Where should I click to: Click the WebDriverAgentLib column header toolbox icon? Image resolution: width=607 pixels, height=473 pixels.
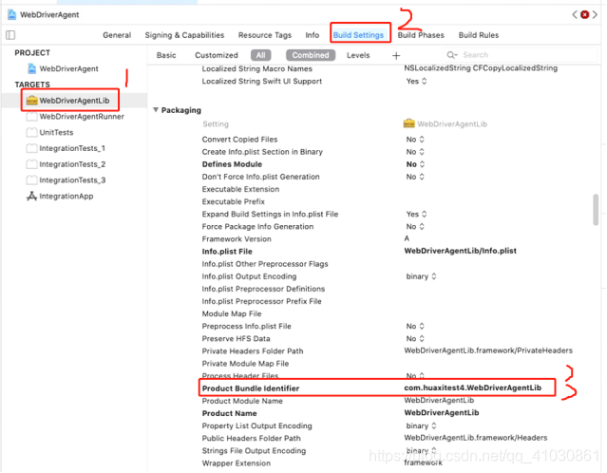tap(408, 123)
